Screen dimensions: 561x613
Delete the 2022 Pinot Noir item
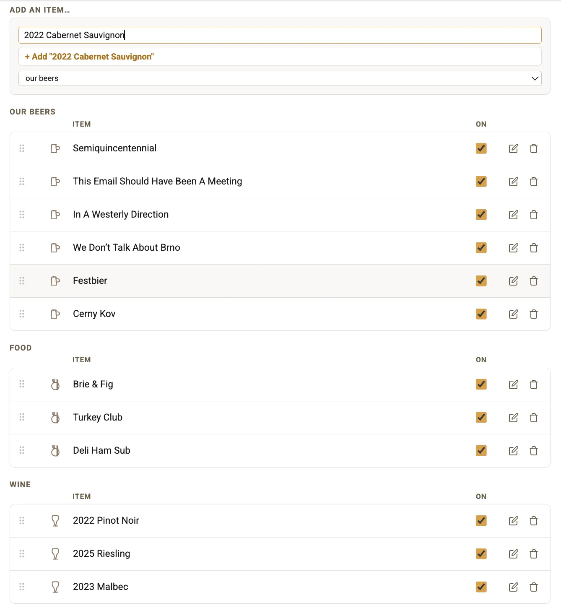534,521
